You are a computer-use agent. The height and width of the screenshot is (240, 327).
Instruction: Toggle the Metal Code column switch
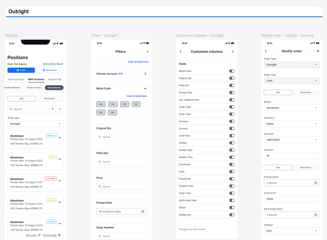(x=232, y=71)
